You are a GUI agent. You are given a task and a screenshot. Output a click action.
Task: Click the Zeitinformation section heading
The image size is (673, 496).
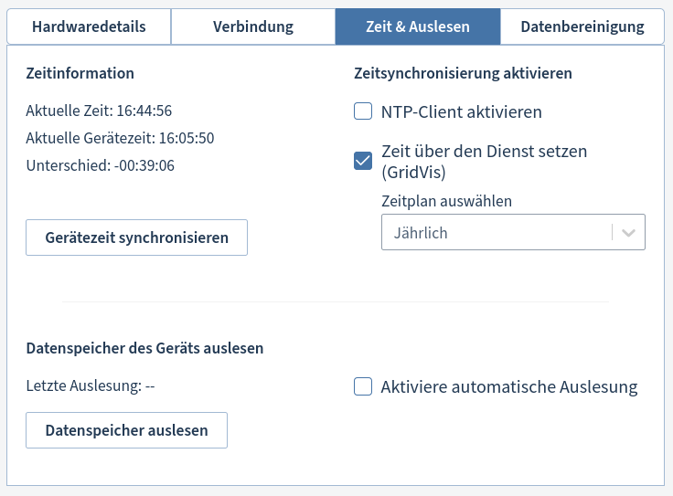point(80,73)
